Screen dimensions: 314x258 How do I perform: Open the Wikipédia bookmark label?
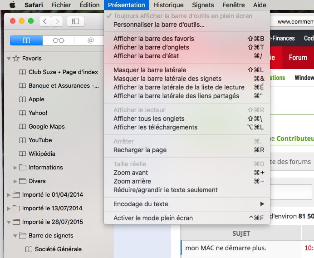42,154
